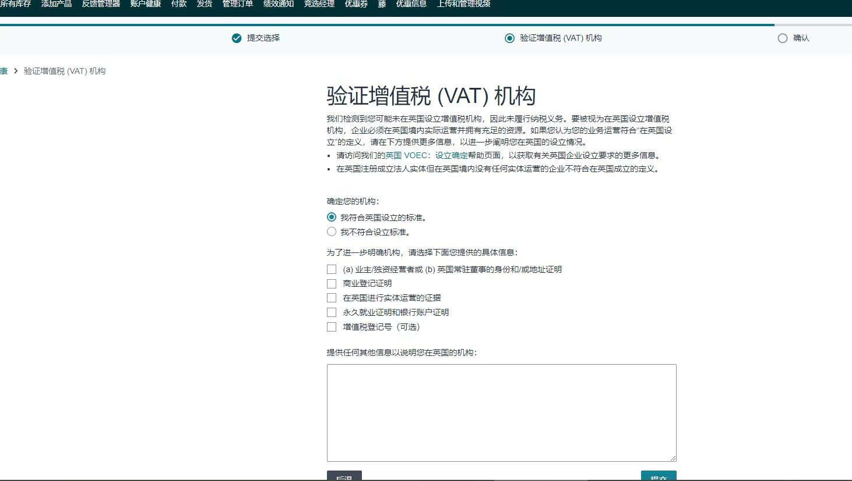Open the 英国 VOEC：设立确定 help link

[426, 155]
